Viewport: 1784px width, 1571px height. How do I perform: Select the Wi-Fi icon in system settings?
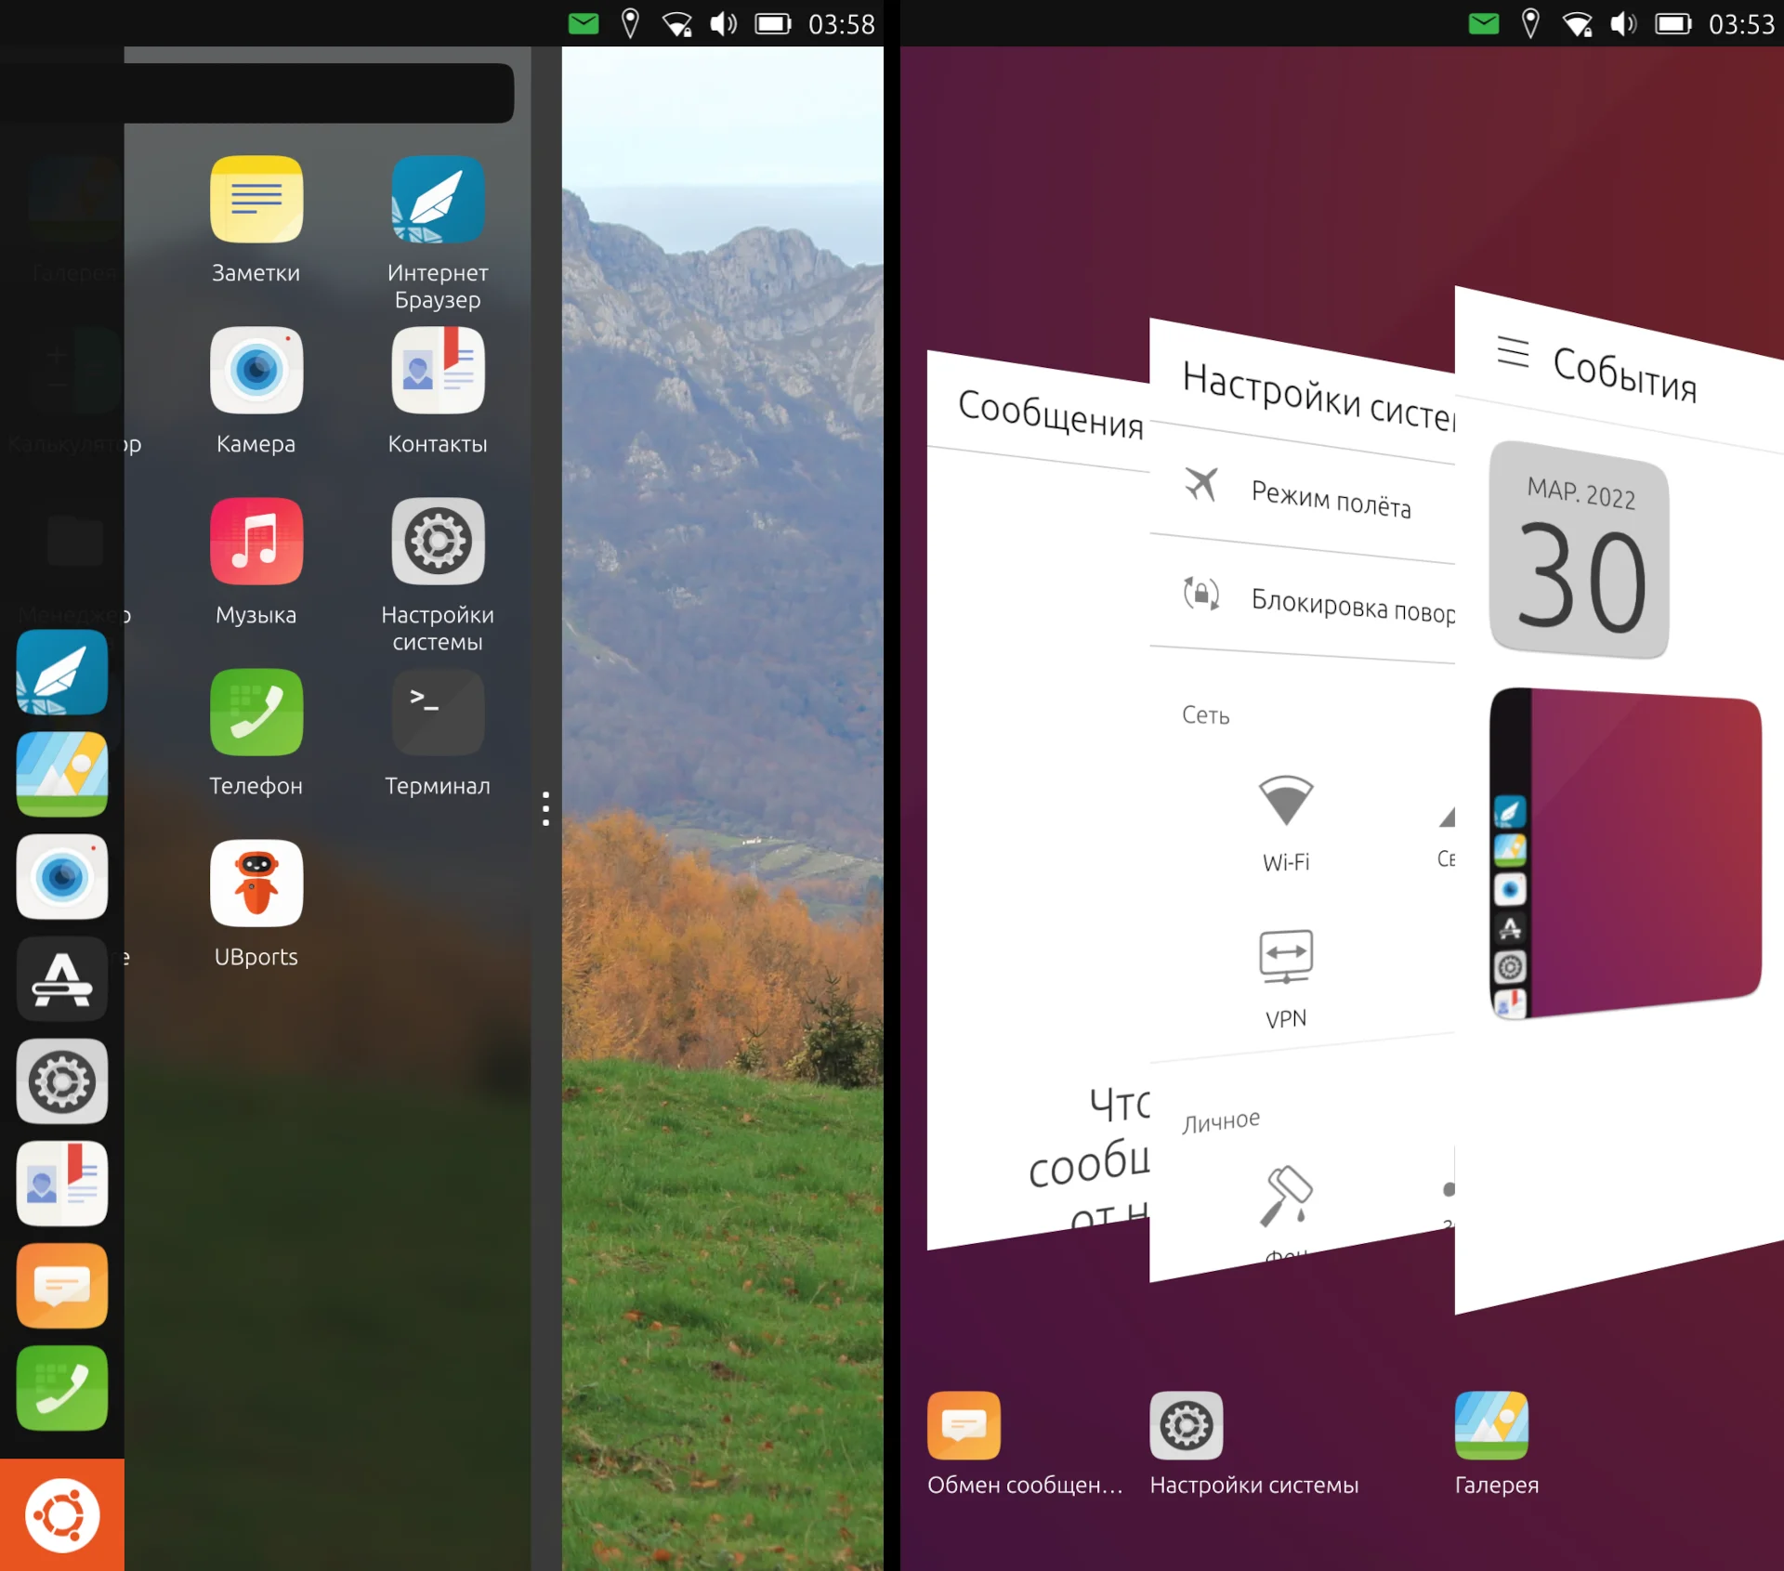[1285, 801]
